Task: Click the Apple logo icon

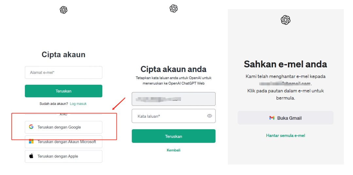Action: pyautogui.click(x=31, y=156)
